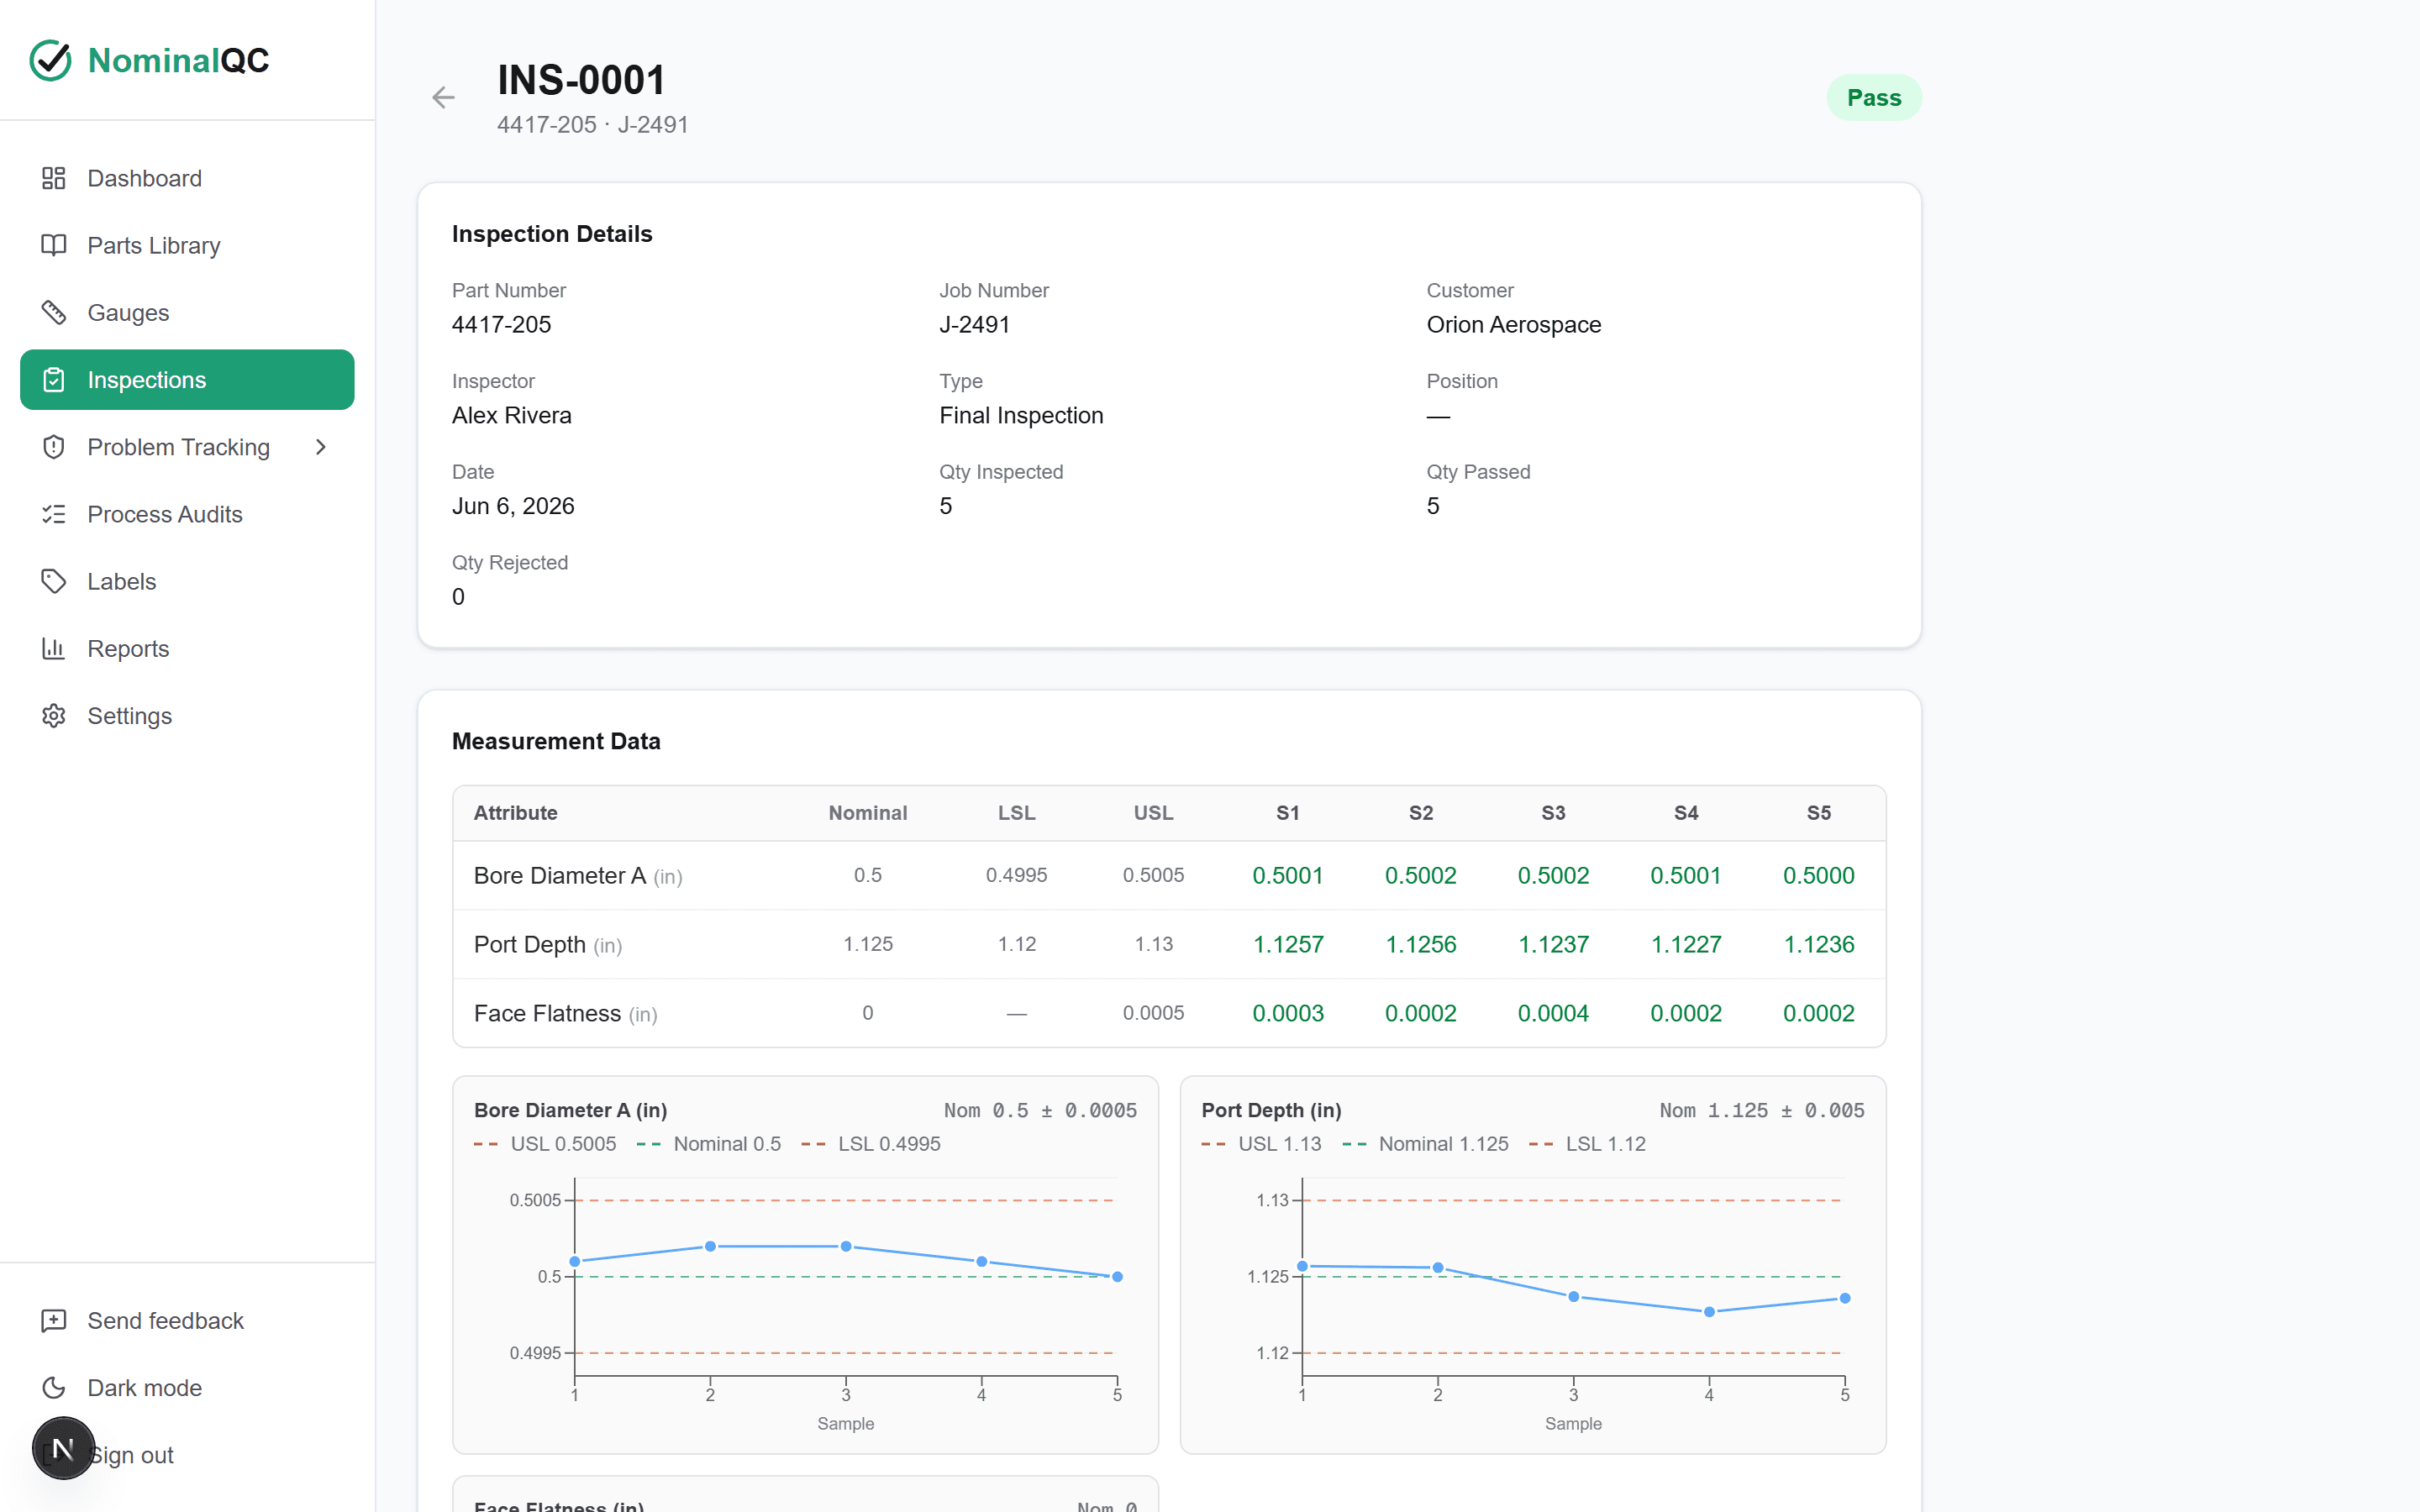Click the Settings gear icon

point(54,716)
